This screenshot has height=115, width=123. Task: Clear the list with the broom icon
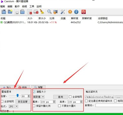(42, 11)
